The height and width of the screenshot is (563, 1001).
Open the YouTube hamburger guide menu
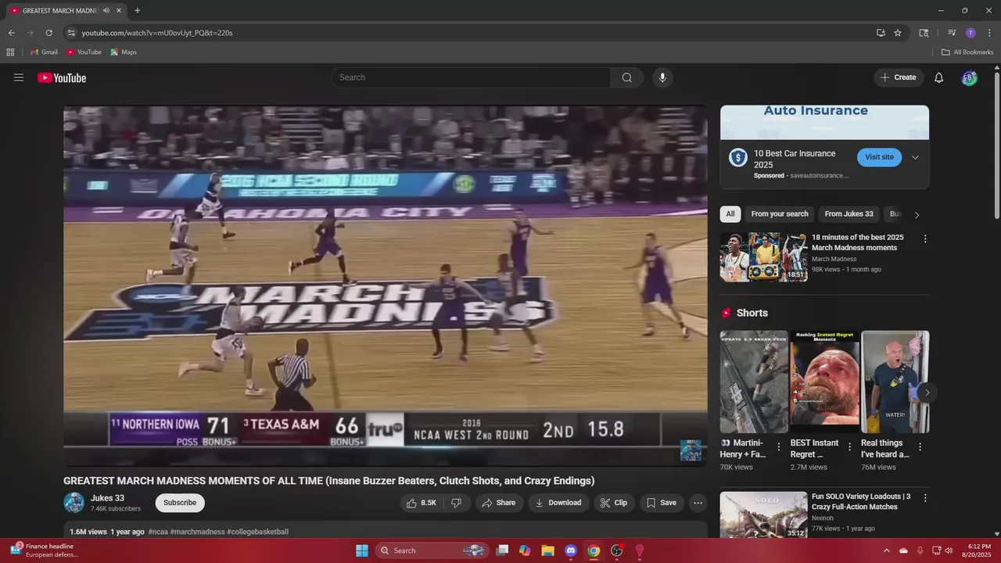(x=19, y=77)
